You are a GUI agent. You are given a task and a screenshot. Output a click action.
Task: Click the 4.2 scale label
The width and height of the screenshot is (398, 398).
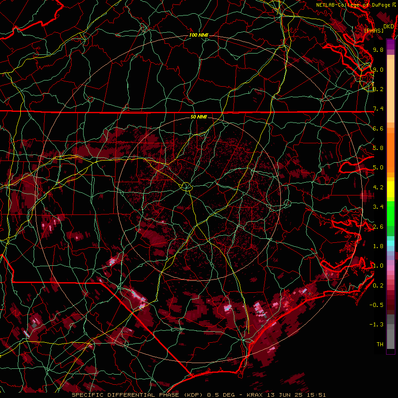tap(378, 188)
